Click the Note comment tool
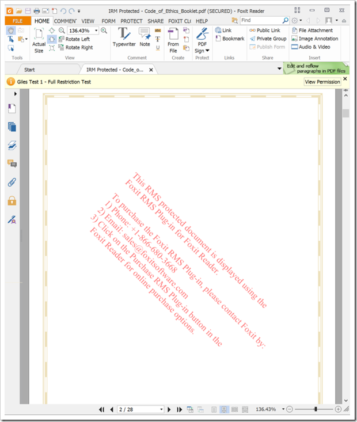Image resolution: width=357 pixels, height=422 pixels. pyautogui.click(x=145, y=37)
